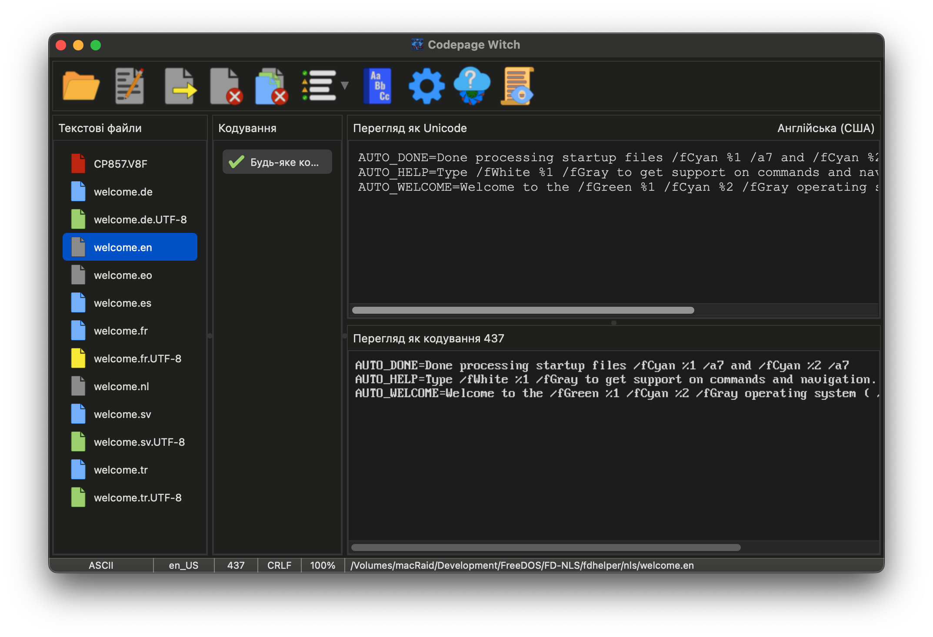Click the 100% zoom status field
933x637 pixels.
323,565
